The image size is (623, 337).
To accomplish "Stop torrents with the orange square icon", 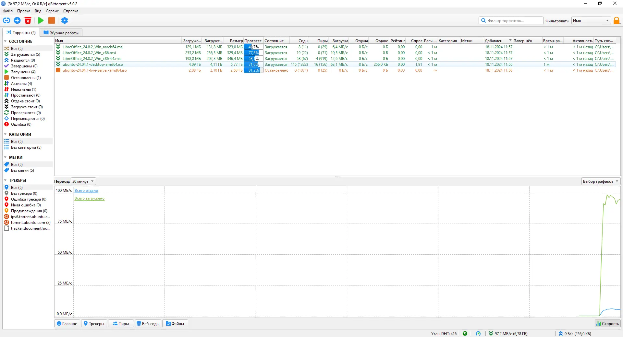I will pyautogui.click(x=52, y=20).
